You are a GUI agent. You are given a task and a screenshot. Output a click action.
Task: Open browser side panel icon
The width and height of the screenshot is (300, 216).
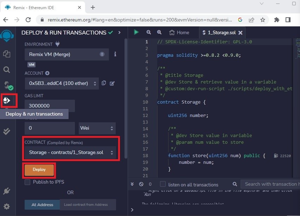coord(288,20)
